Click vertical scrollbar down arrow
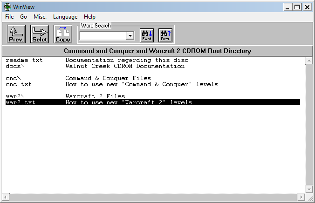This screenshot has height=203, width=315. coord(309,189)
